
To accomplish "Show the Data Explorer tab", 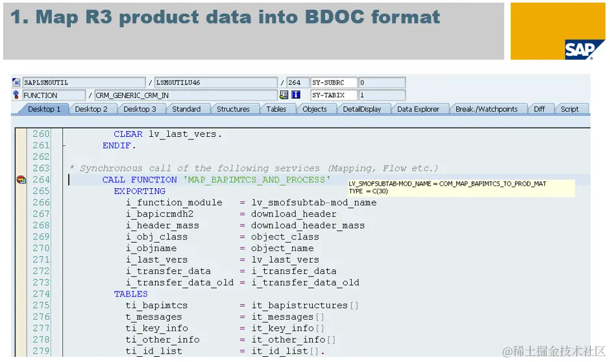I will [418, 109].
